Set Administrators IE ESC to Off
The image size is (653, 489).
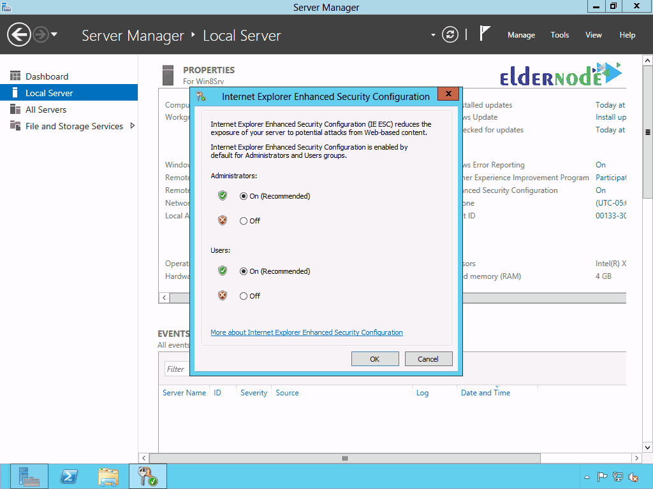click(249, 221)
